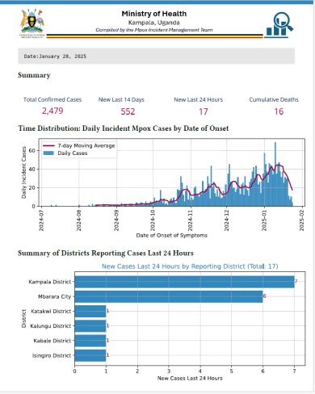Click the 'Ministry of Health' title
The image size is (315, 394).
154,14
